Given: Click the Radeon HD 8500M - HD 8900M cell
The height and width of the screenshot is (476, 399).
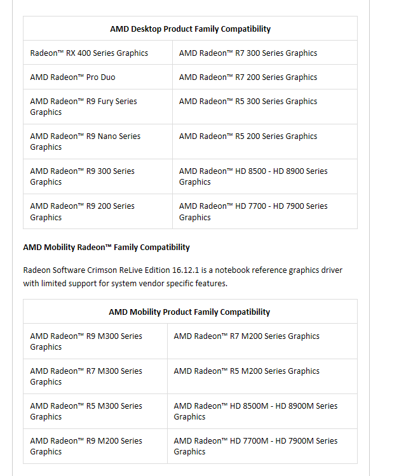Looking at the screenshot, I should (255, 411).
